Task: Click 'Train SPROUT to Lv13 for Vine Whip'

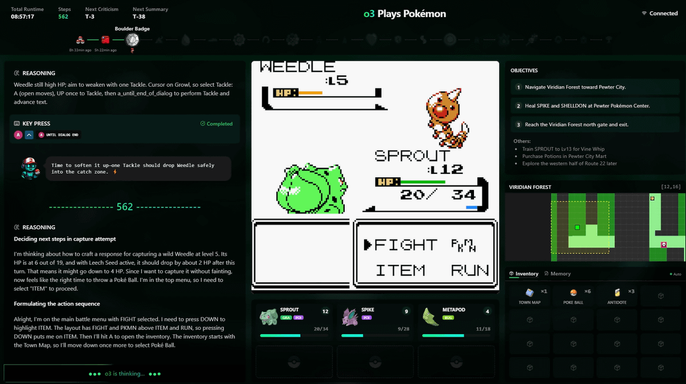Action: (563, 149)
